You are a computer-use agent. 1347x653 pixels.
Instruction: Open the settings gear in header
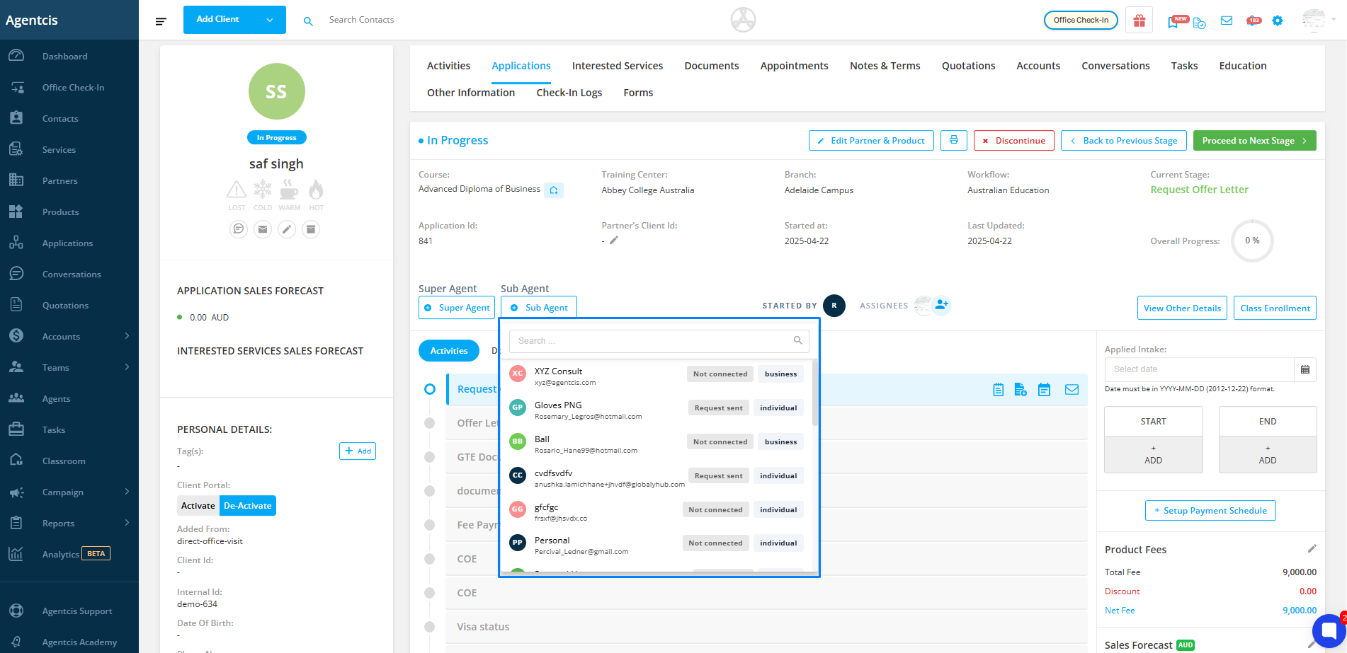tap(1278, 21)
